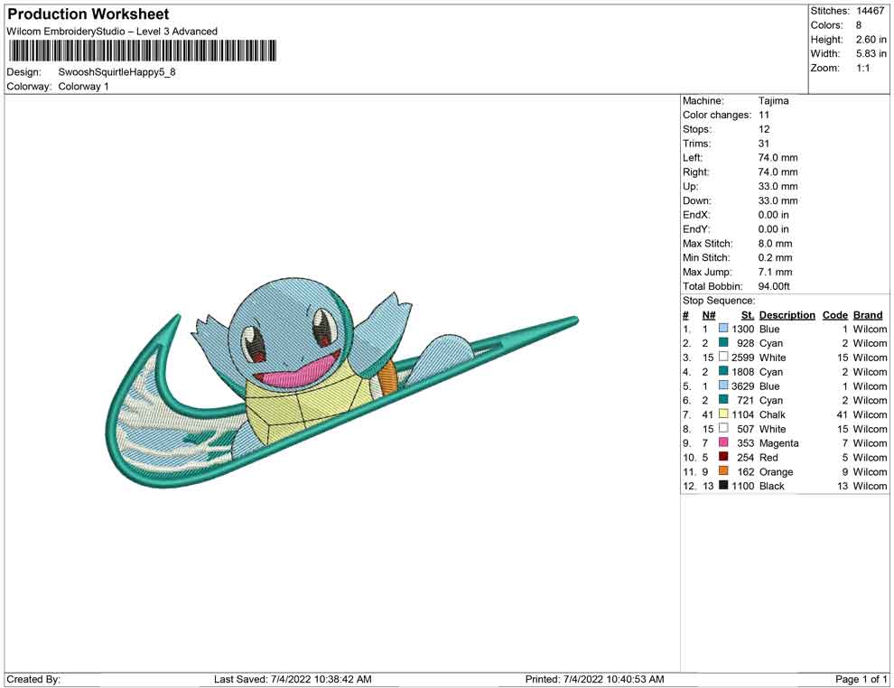Screen dimensions: 894x688
Task: Click the stitch count "1300" in row 1
Action: pyautogui.click(x=743, y=329)
